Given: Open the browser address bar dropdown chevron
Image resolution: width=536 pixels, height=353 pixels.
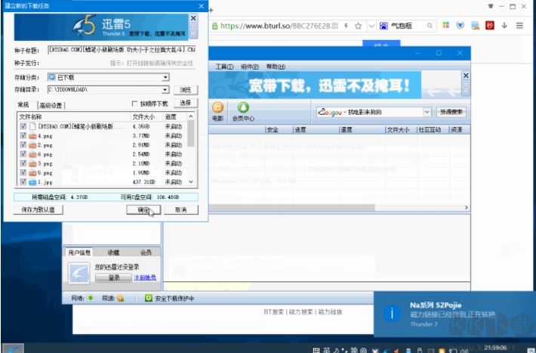Looking at the screenshot, I should (x=371, y=26).
